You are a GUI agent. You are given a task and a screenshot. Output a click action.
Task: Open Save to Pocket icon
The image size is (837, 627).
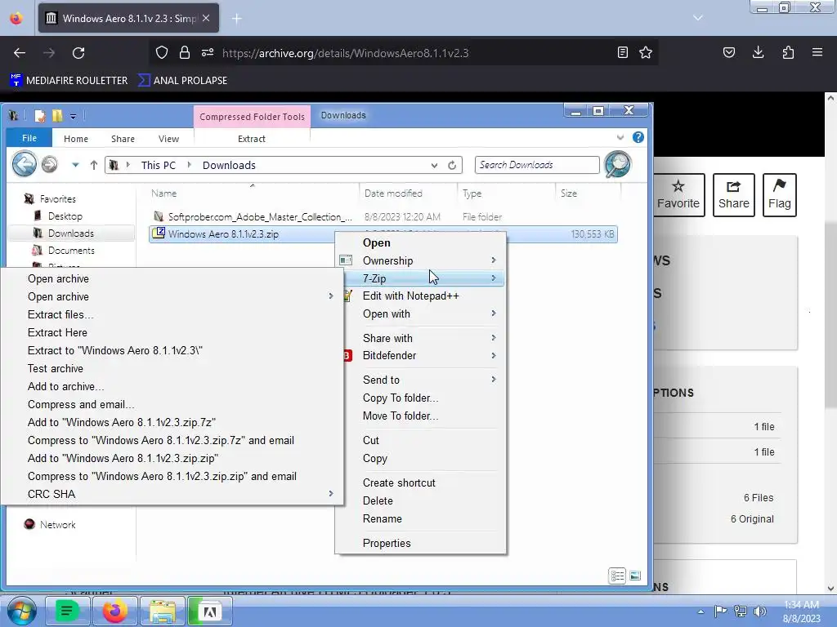[728, 52]
